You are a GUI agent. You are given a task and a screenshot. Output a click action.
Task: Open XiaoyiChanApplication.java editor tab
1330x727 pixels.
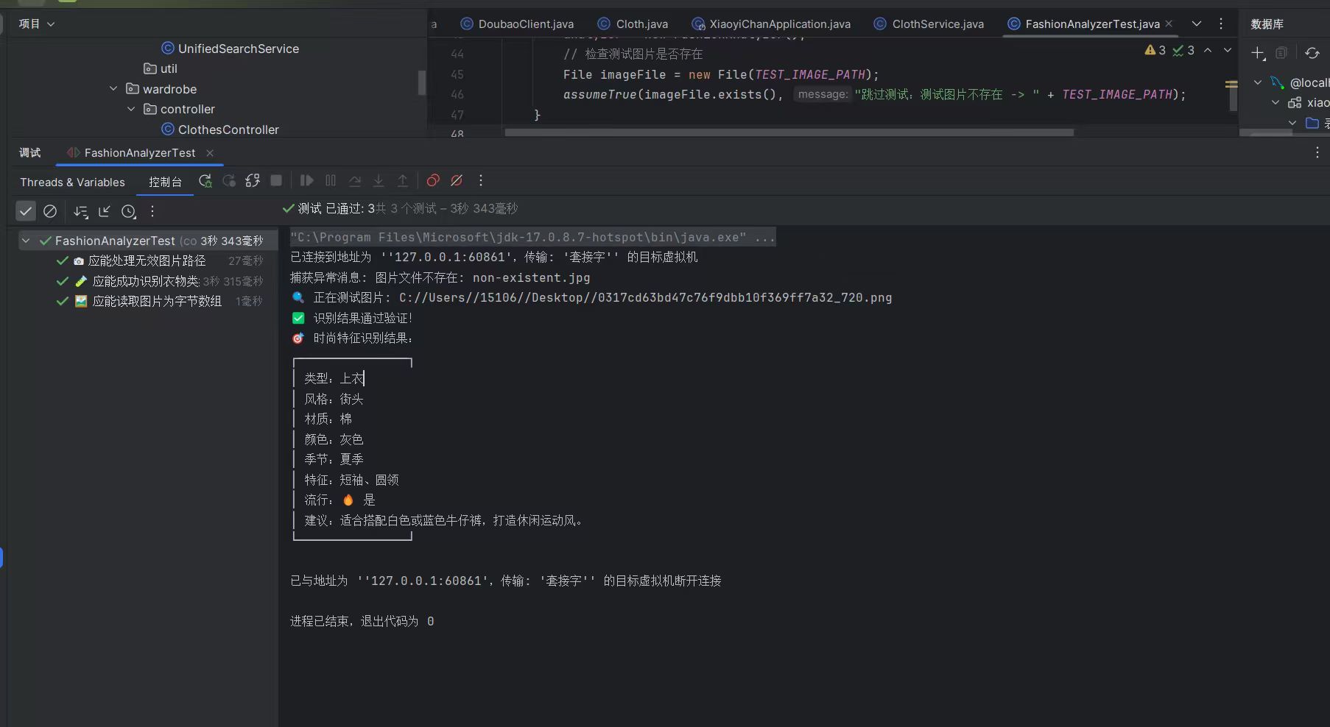coord(771,24)
